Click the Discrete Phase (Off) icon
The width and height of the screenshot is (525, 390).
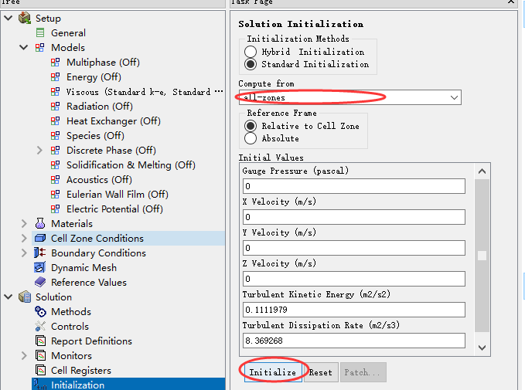click(55, 150)
